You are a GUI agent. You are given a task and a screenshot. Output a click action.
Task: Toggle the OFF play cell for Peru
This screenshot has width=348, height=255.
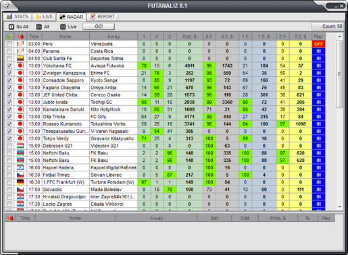click(318, 44)
